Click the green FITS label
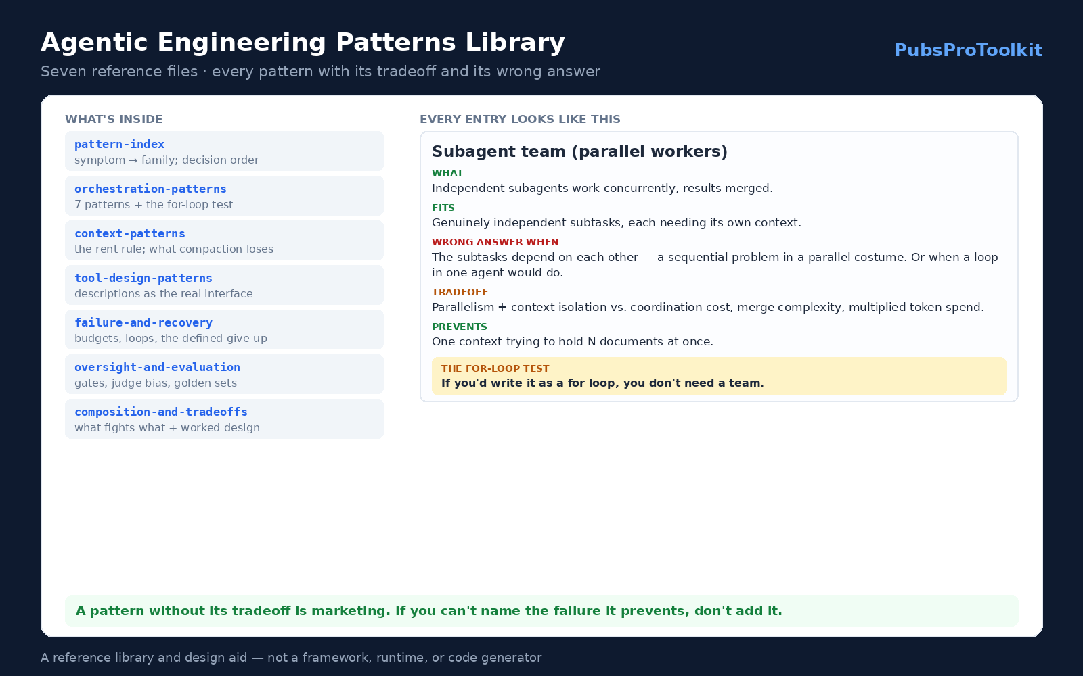Screen dimensions: 1083x676 443,208
